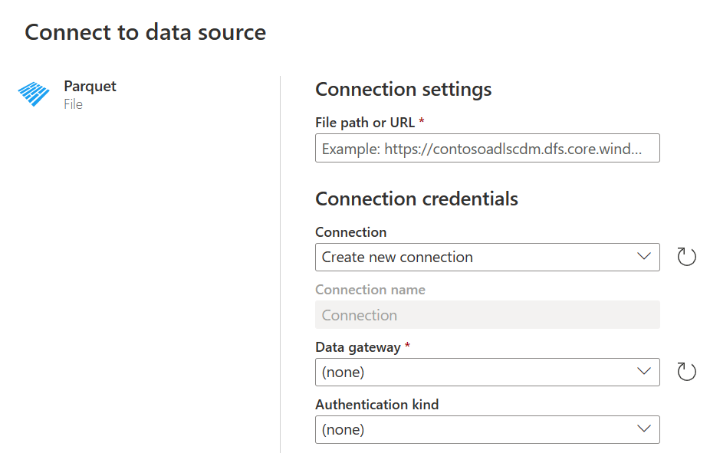Image resolution: width=710 pixels, height=453 pixels.
Task: Click the Connection settings heading
Action: (x=403, y=89)
